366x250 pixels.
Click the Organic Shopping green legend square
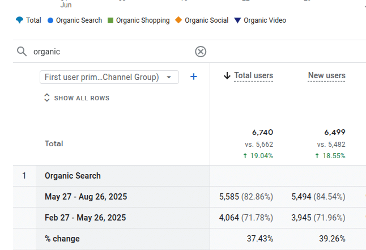click(x=110, y=20)
